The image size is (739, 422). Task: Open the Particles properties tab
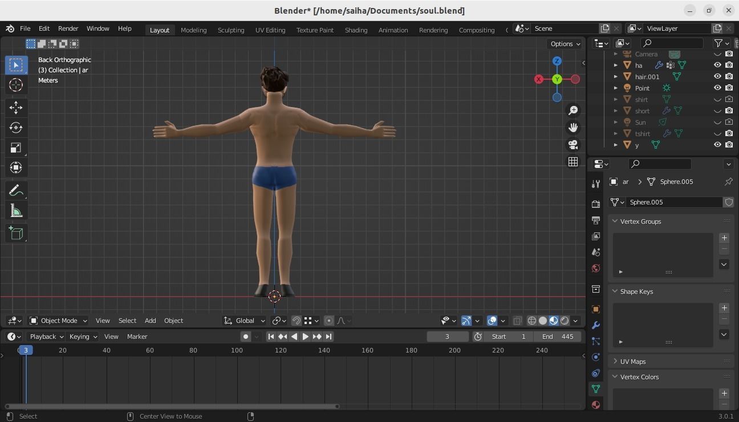[596, 341]
